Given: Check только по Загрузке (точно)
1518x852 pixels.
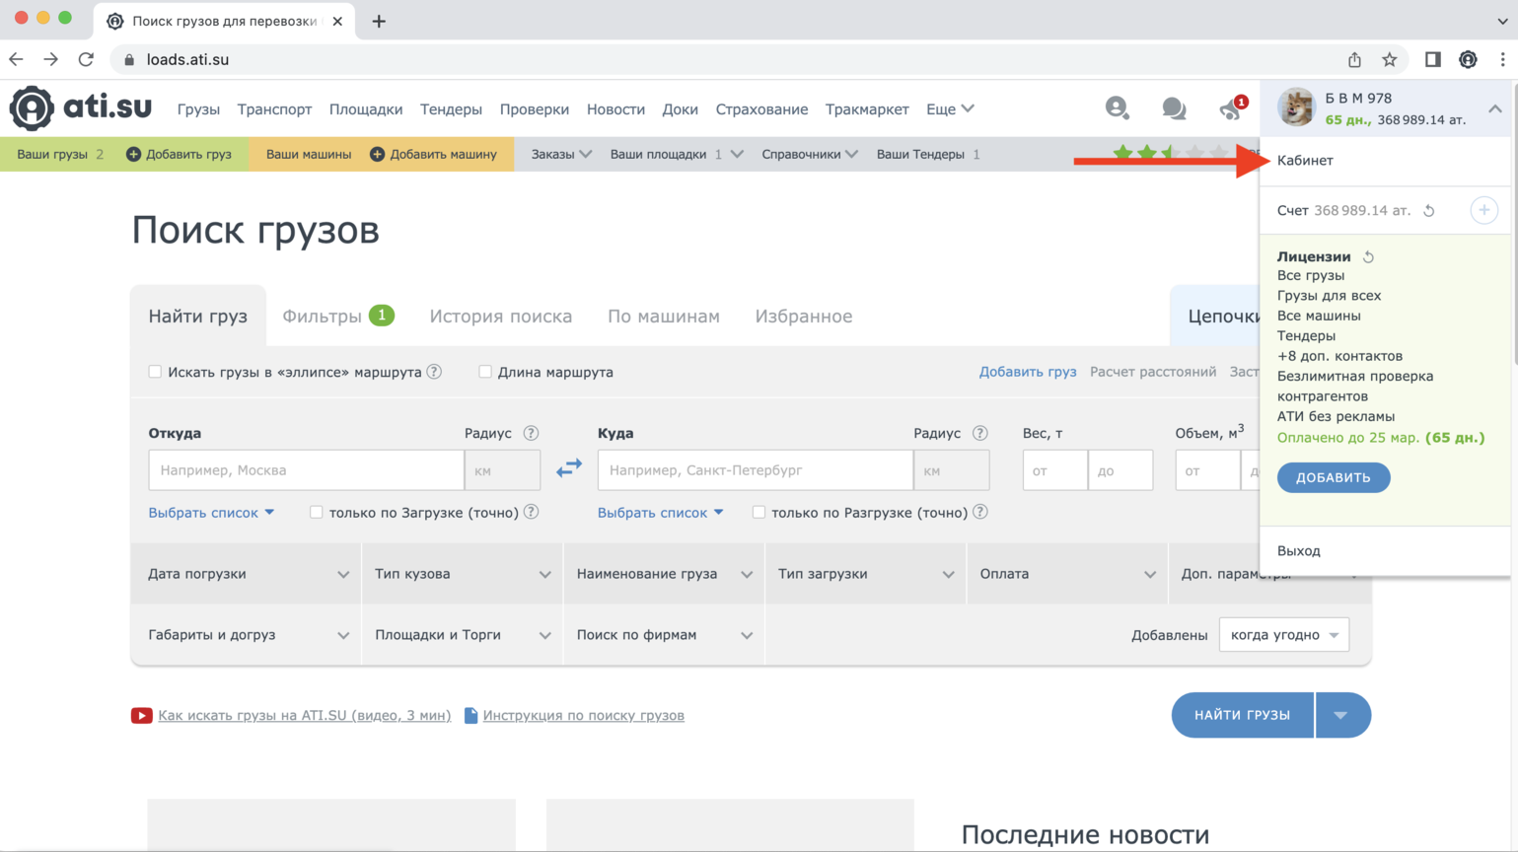Looking at the screenshot, I should pos(316,512).
